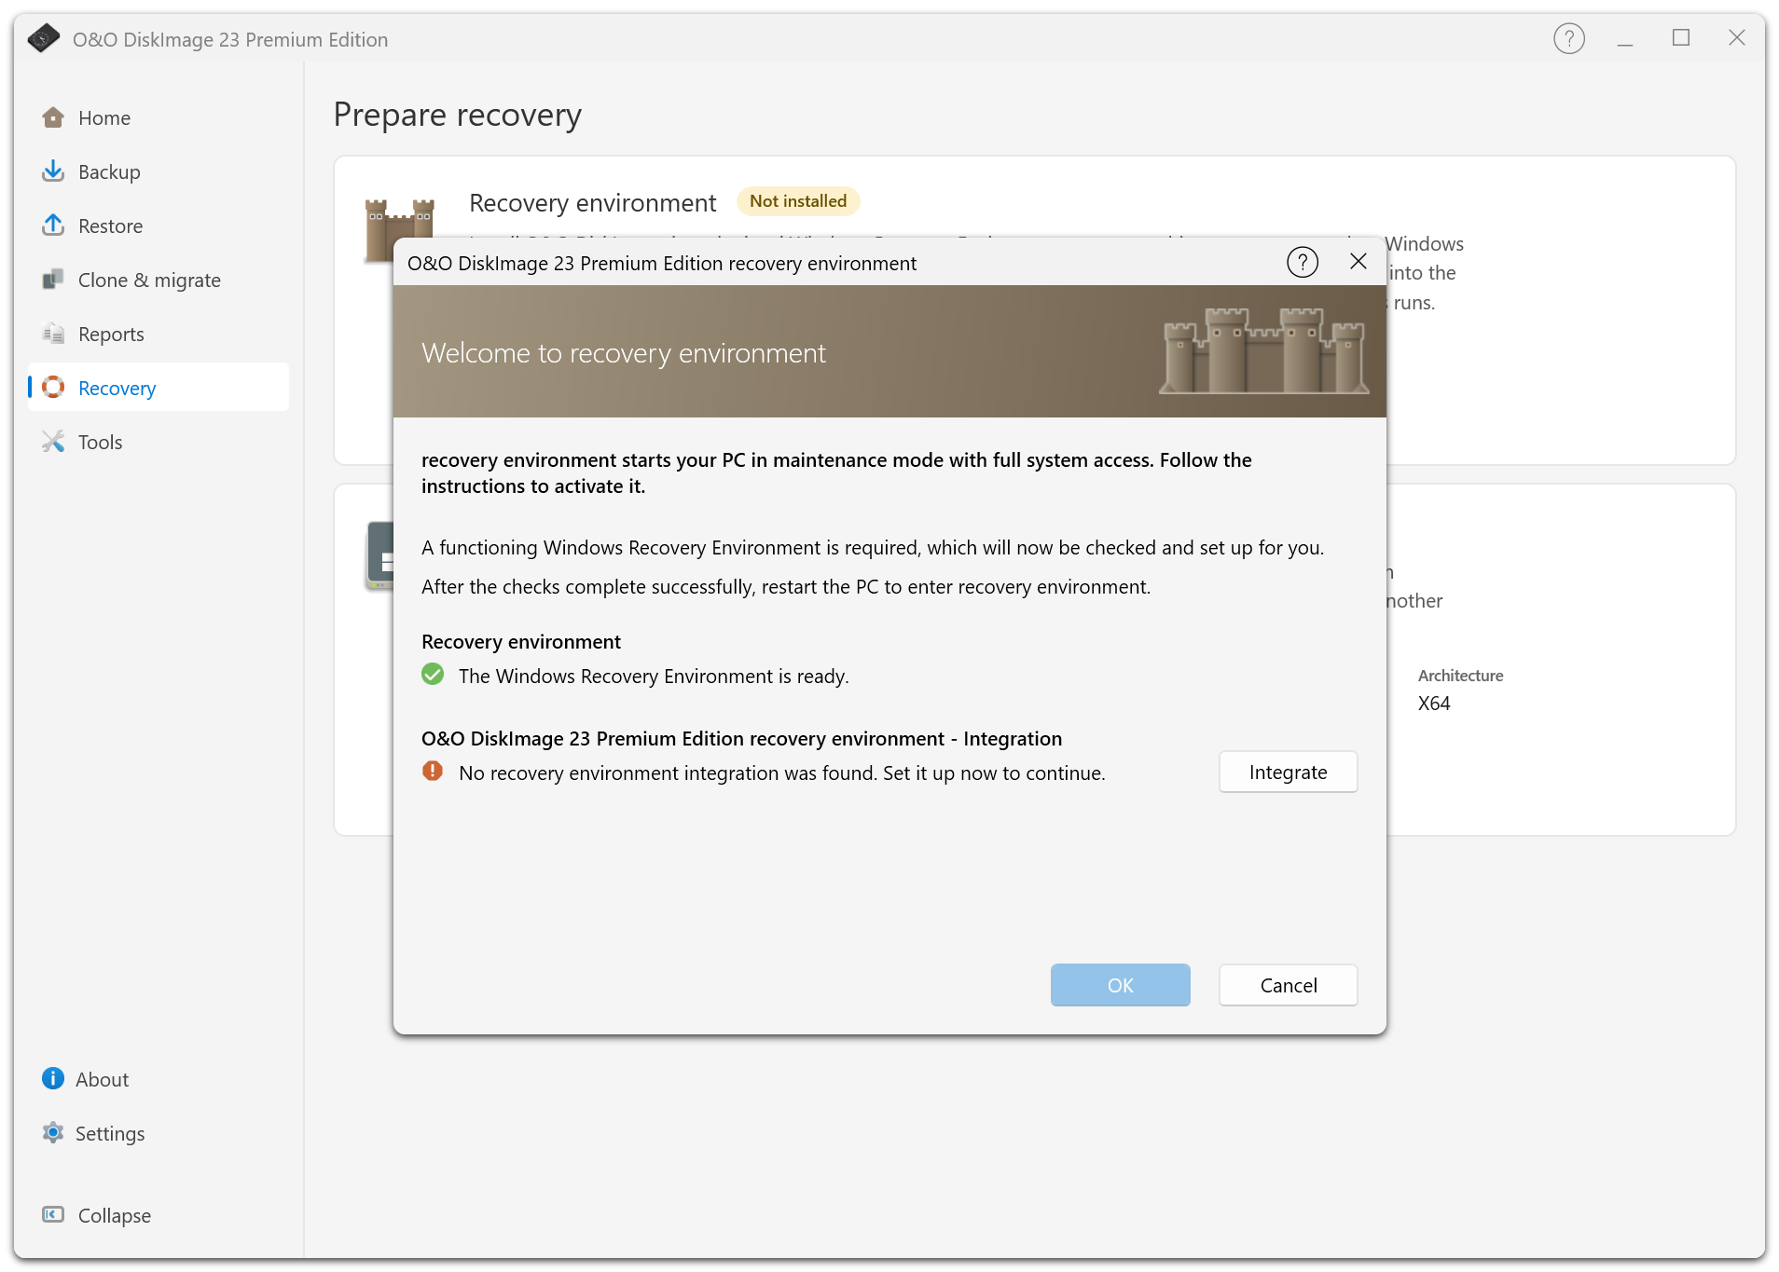
Task: Open help in the main window title bar
Action: coord(1569,39)
